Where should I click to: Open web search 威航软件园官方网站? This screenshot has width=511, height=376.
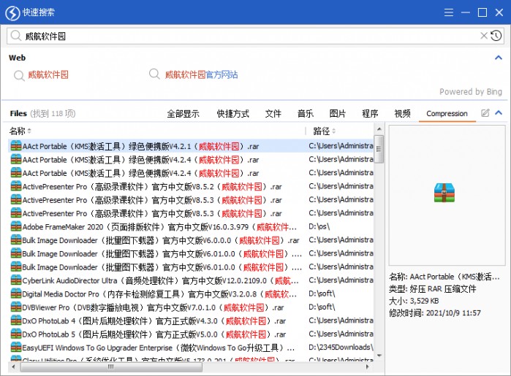pos(201,75)
